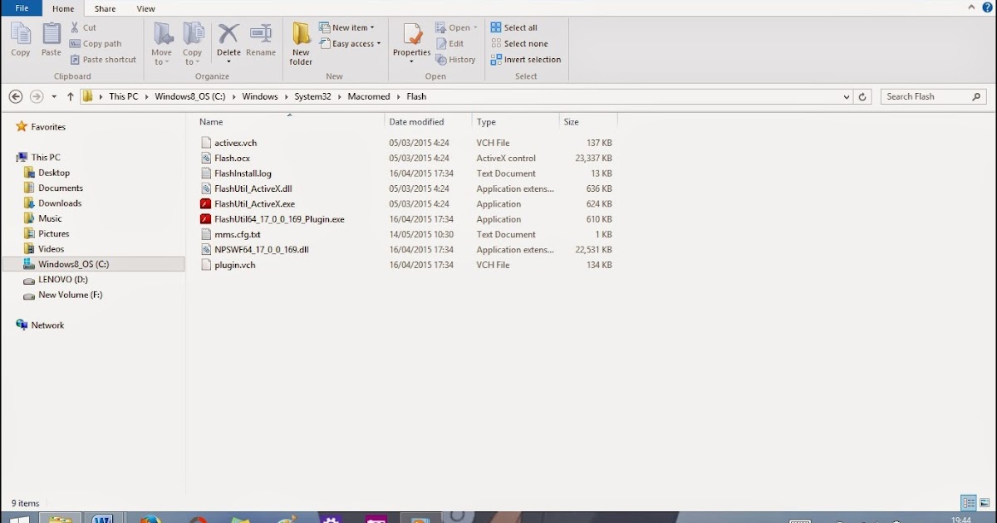Click the FlashUtil_ActiveX.exe red icon

207,203
